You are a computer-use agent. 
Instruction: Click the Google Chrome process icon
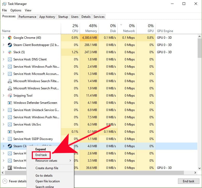(10, 38)
